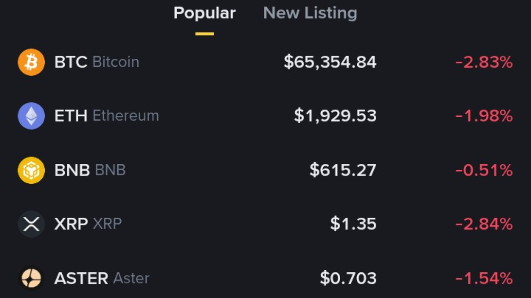Tap the -2.83% Bitcoin change value
The height and width of the screenshot is (298, 531).
(484, 62)
